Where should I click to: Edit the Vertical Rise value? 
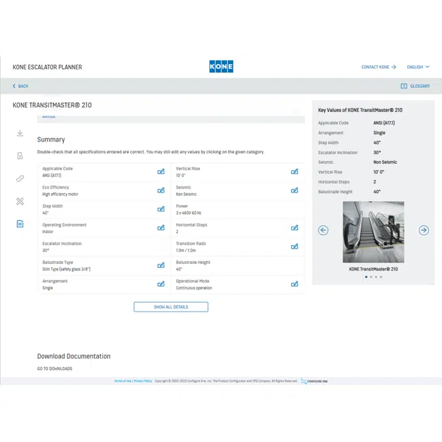coord(295,172)
